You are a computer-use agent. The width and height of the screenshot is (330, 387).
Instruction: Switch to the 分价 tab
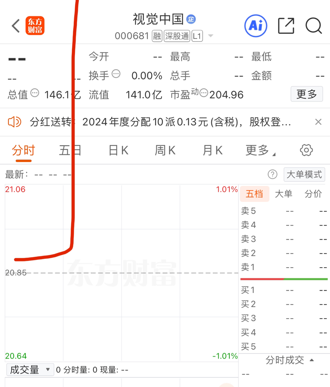pos(313,194)
